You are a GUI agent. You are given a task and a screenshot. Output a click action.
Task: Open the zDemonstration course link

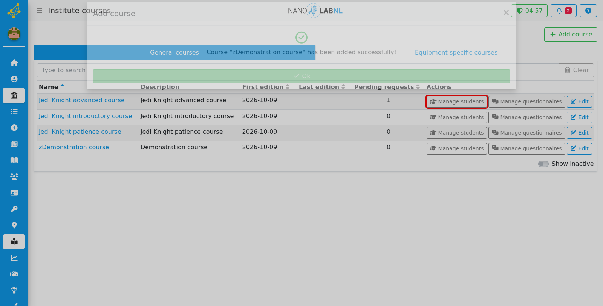point(74,147)
